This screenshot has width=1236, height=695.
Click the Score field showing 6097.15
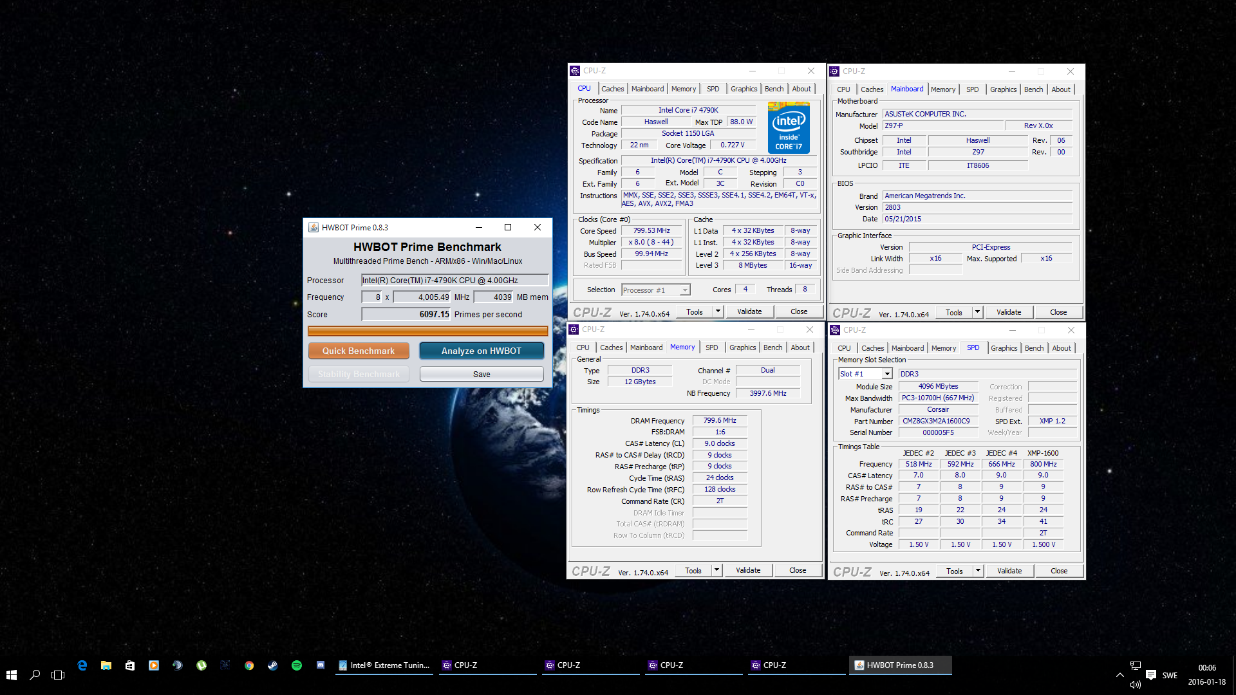click(x=406, y=314)
